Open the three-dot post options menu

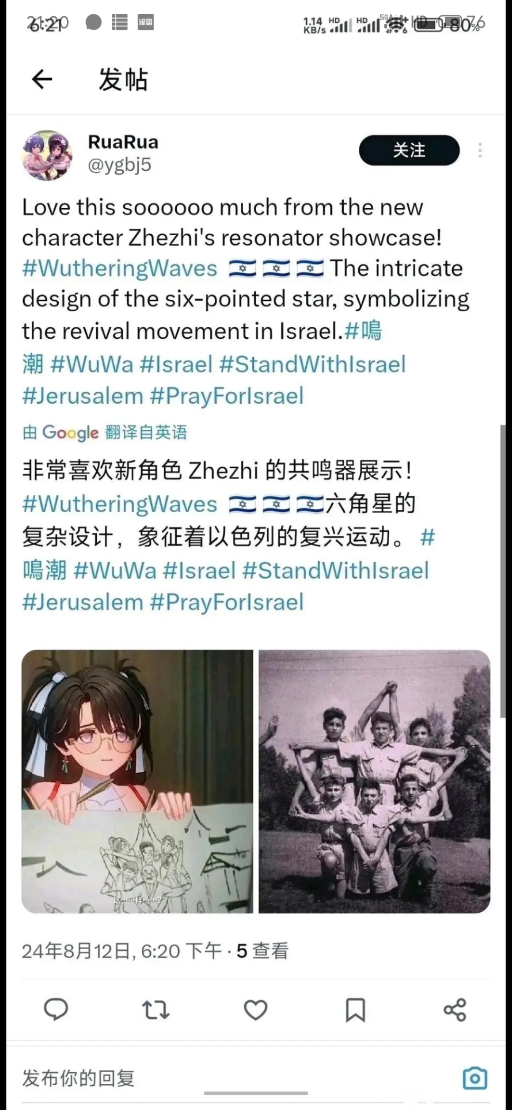[x=480, y=150]
